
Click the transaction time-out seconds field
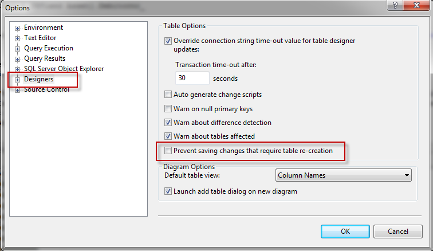coord(192,79)
